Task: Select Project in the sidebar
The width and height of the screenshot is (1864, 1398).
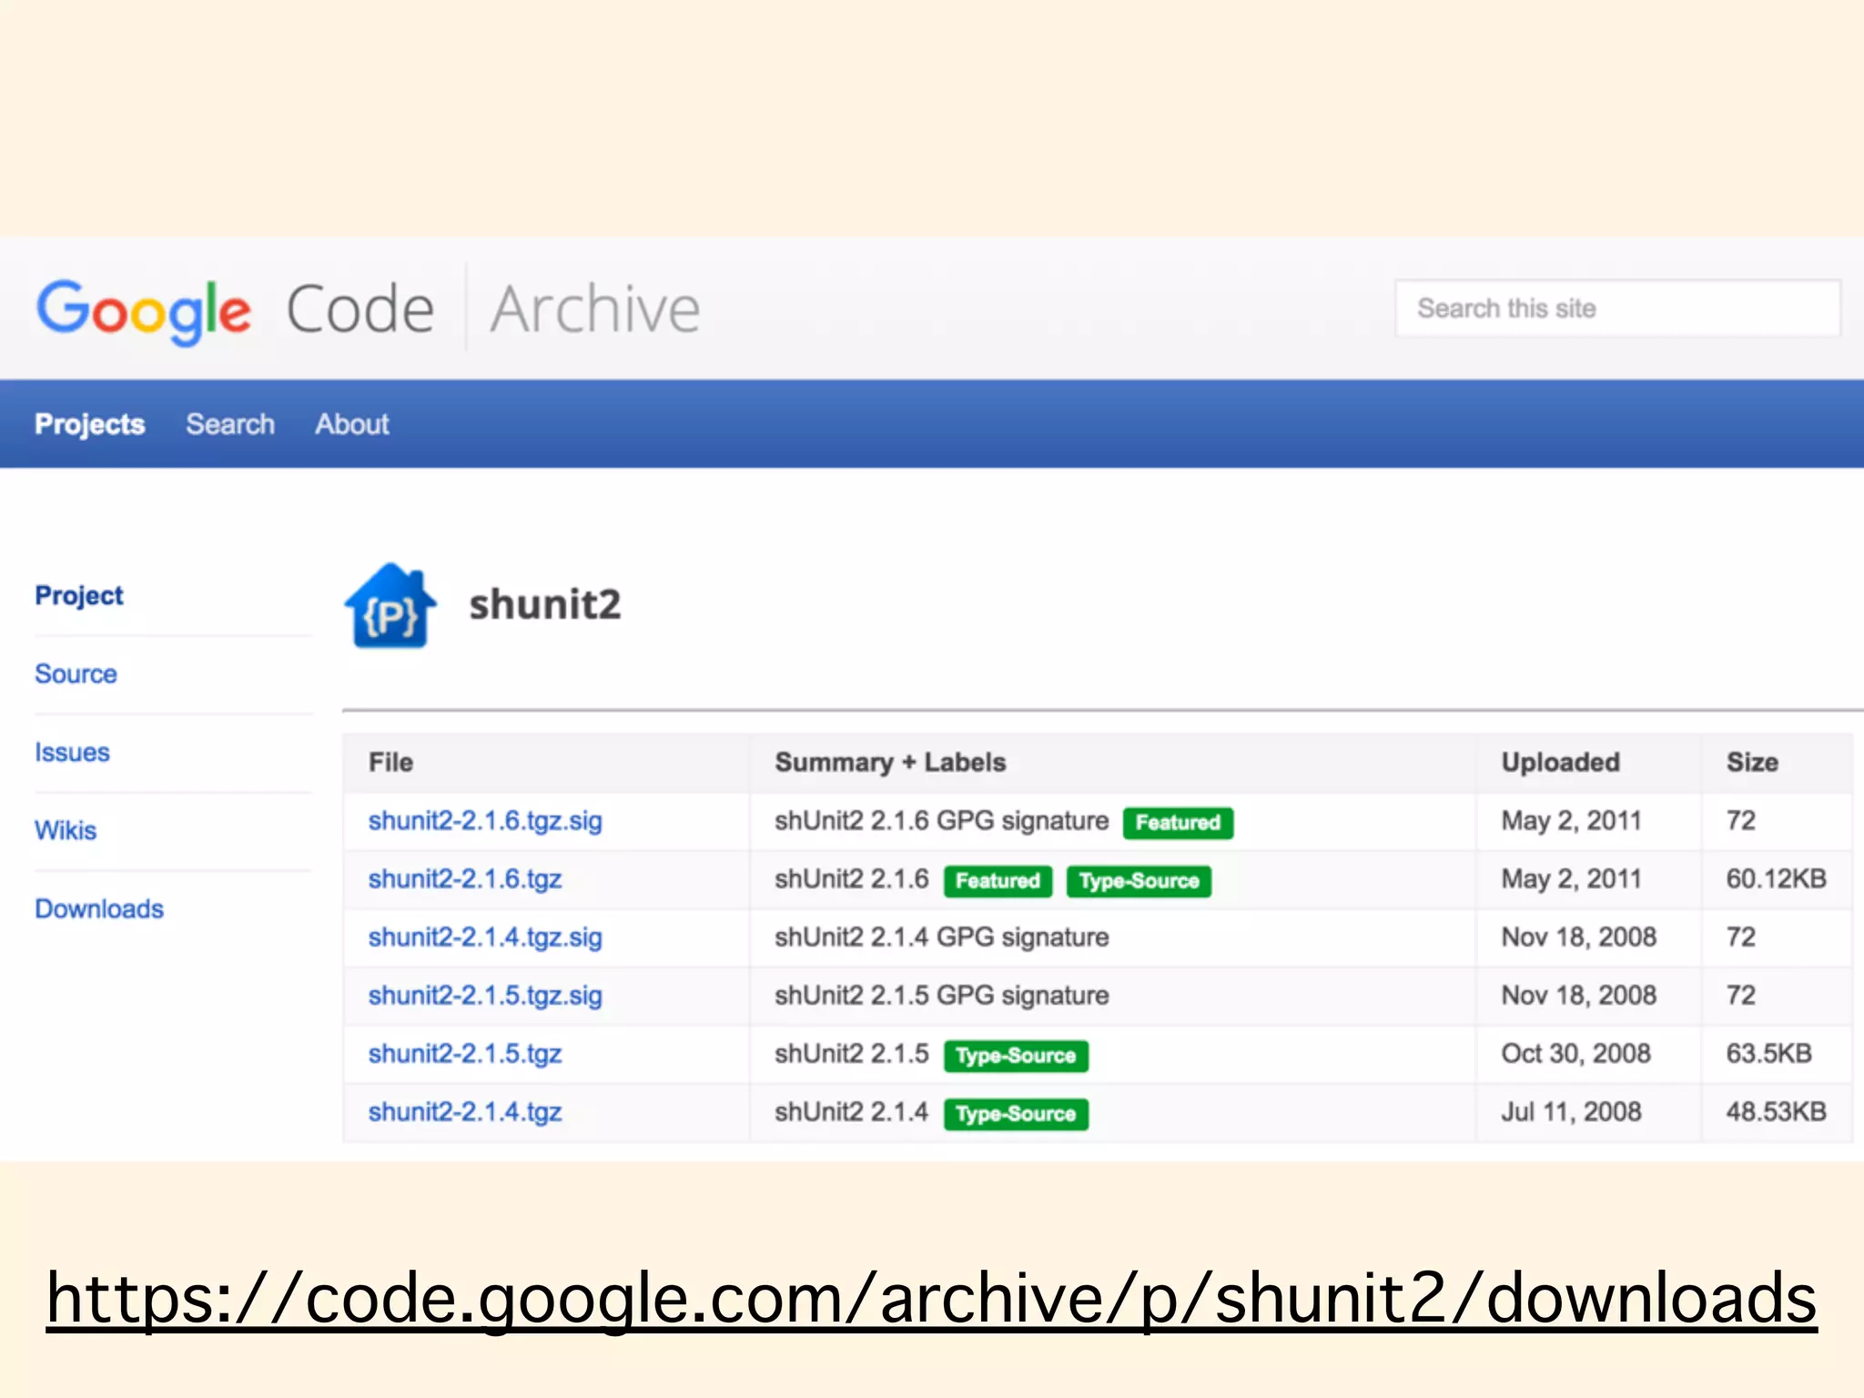Action: coord(79,595)
